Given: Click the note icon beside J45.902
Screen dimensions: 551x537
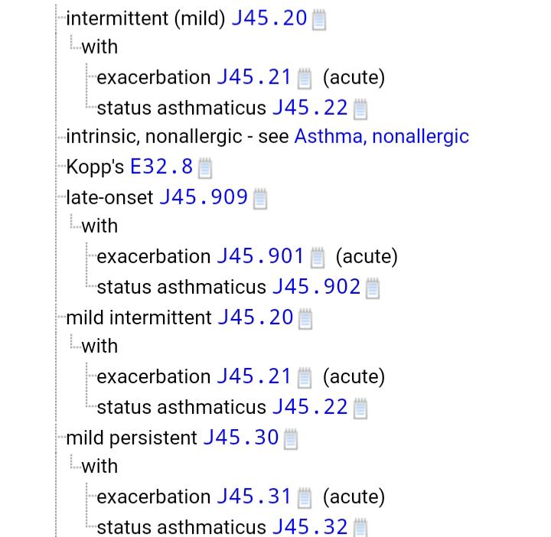Looking at the screenshot, I should click(373, 288).
